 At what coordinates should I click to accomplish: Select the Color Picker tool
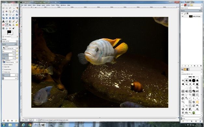tap(13, 11)
